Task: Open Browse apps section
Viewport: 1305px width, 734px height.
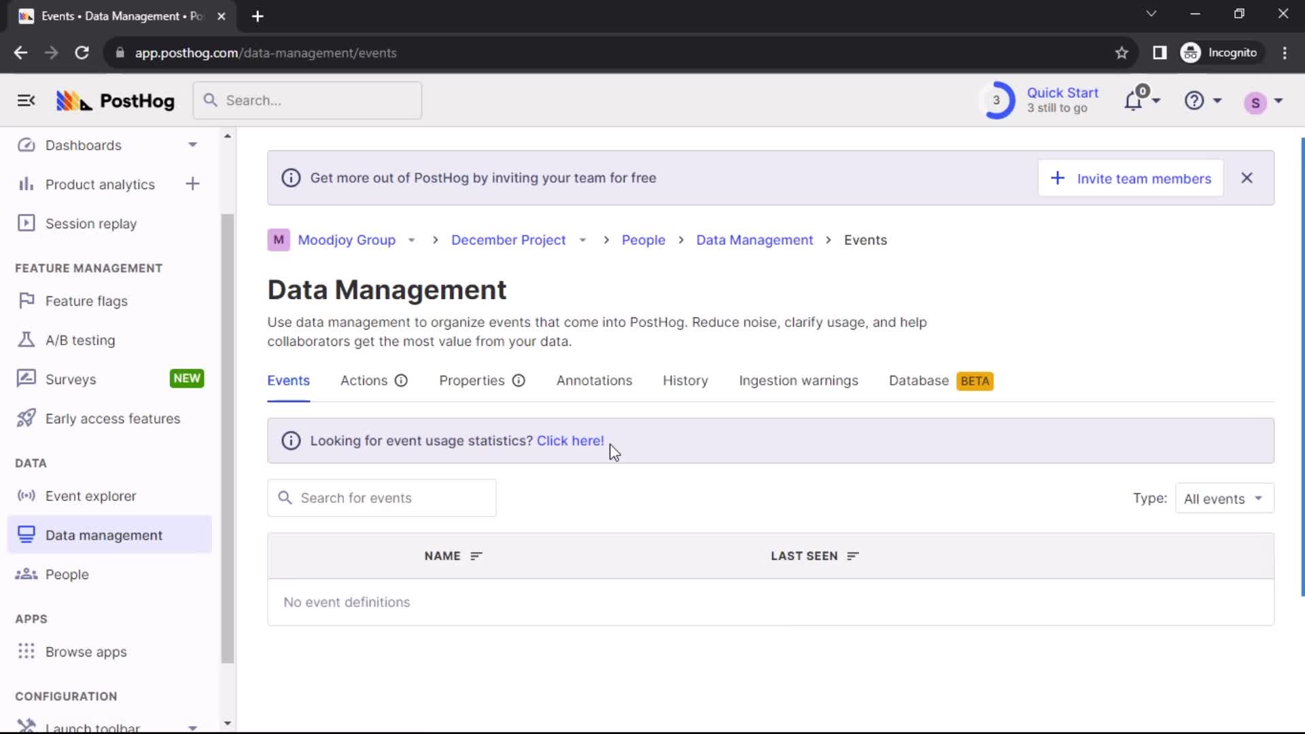Action: (x=86, y=652)
